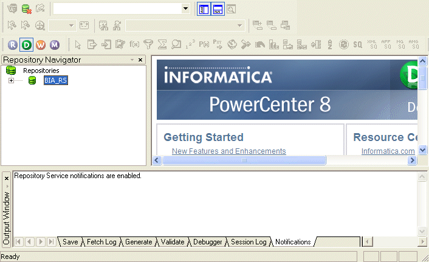The width and height of the screenshot is (429, 262).
Task: Go to next output tab with arrow
Action: point(41,242)
